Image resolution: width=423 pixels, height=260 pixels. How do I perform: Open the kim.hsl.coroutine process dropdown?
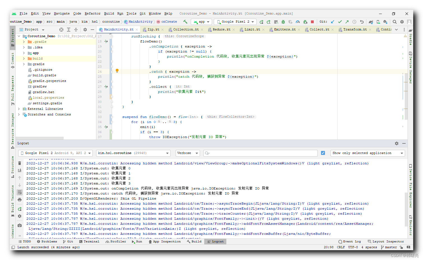coord(133,153)
